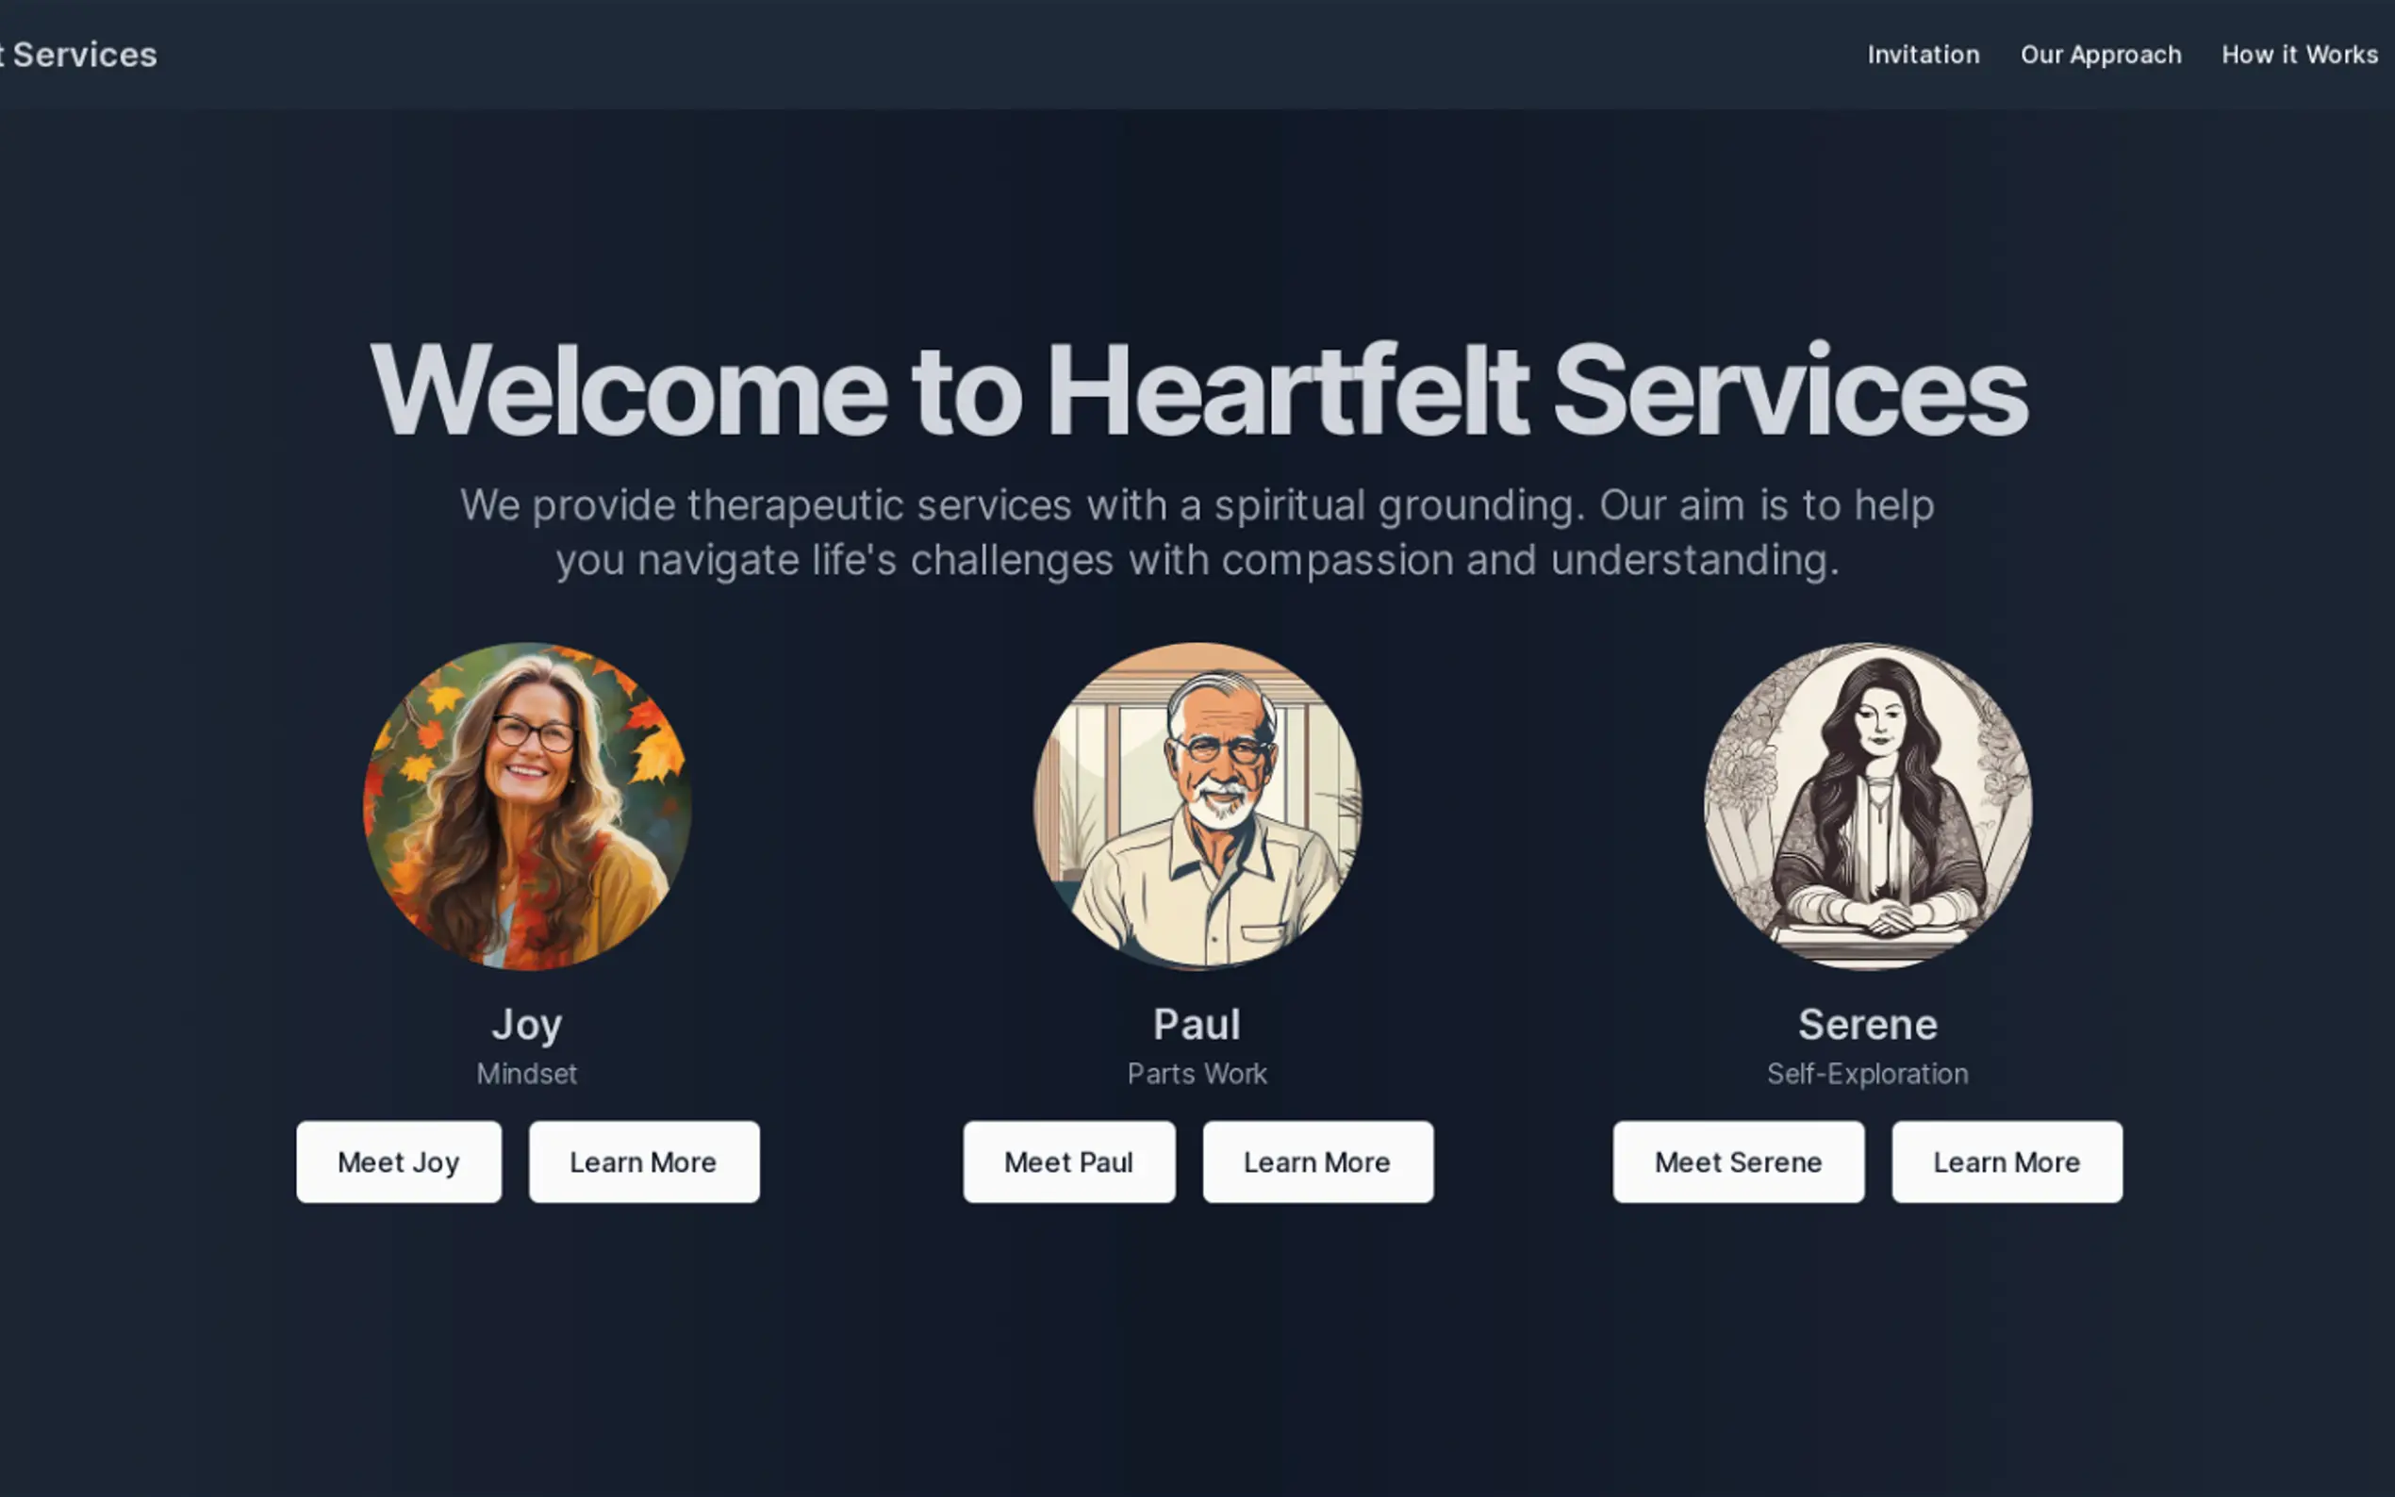This screenshot has height=1497, width=2395.
Task: Click the Heartfelt Services site logo text
Action: tap(78, 55)
